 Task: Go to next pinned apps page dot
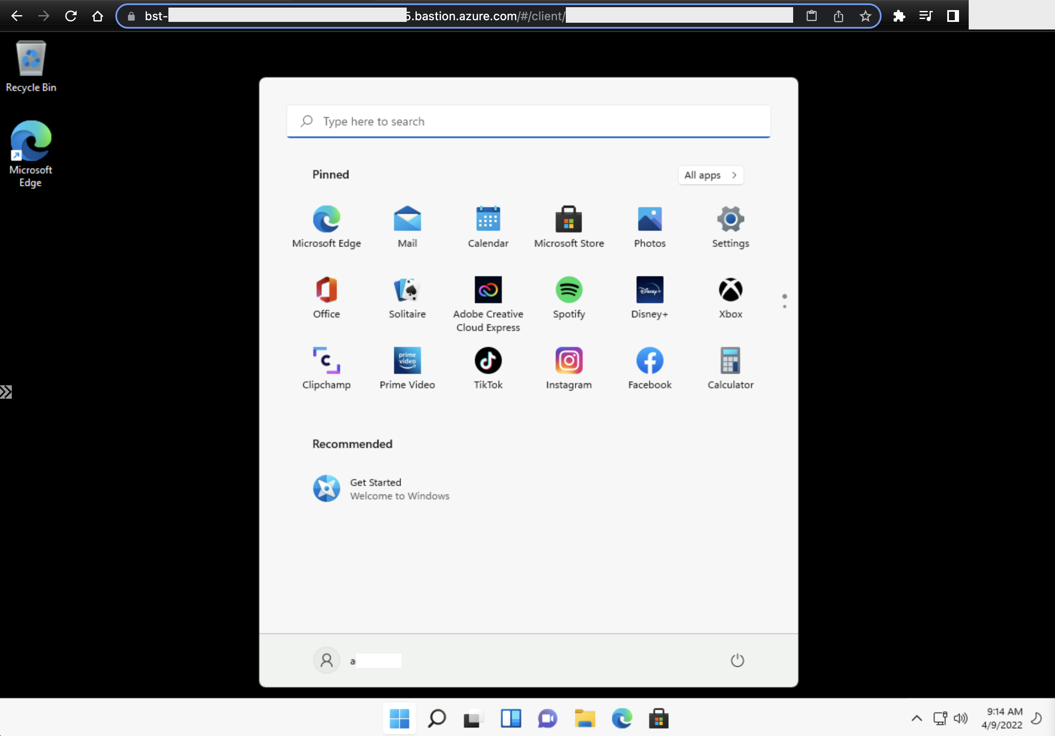(784, 307)
